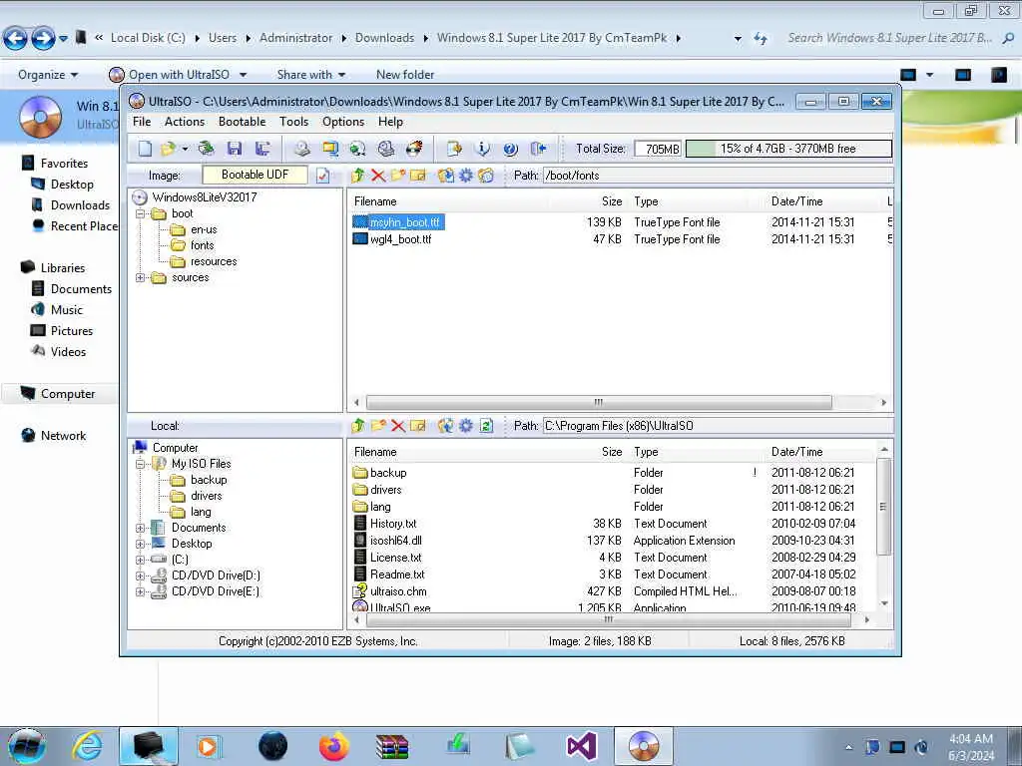1022x766 pixels.
Task: Click the last icon in the Image pane toolbar
Action: [486, 176]
